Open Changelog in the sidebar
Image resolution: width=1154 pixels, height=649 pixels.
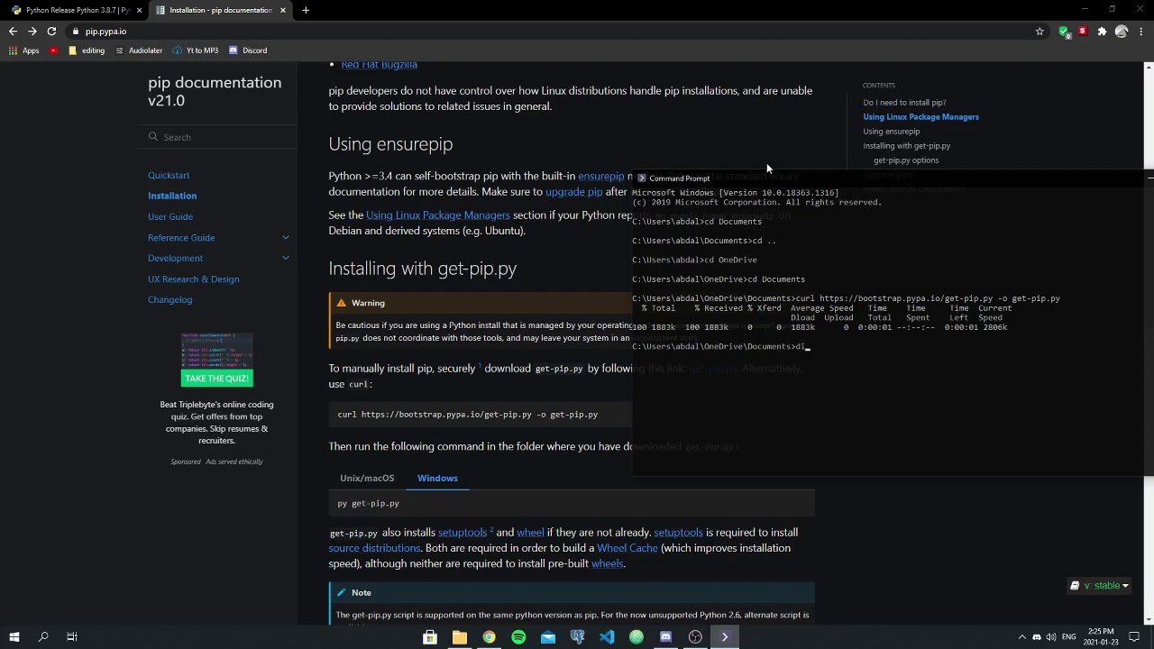(x=169, y=300)
